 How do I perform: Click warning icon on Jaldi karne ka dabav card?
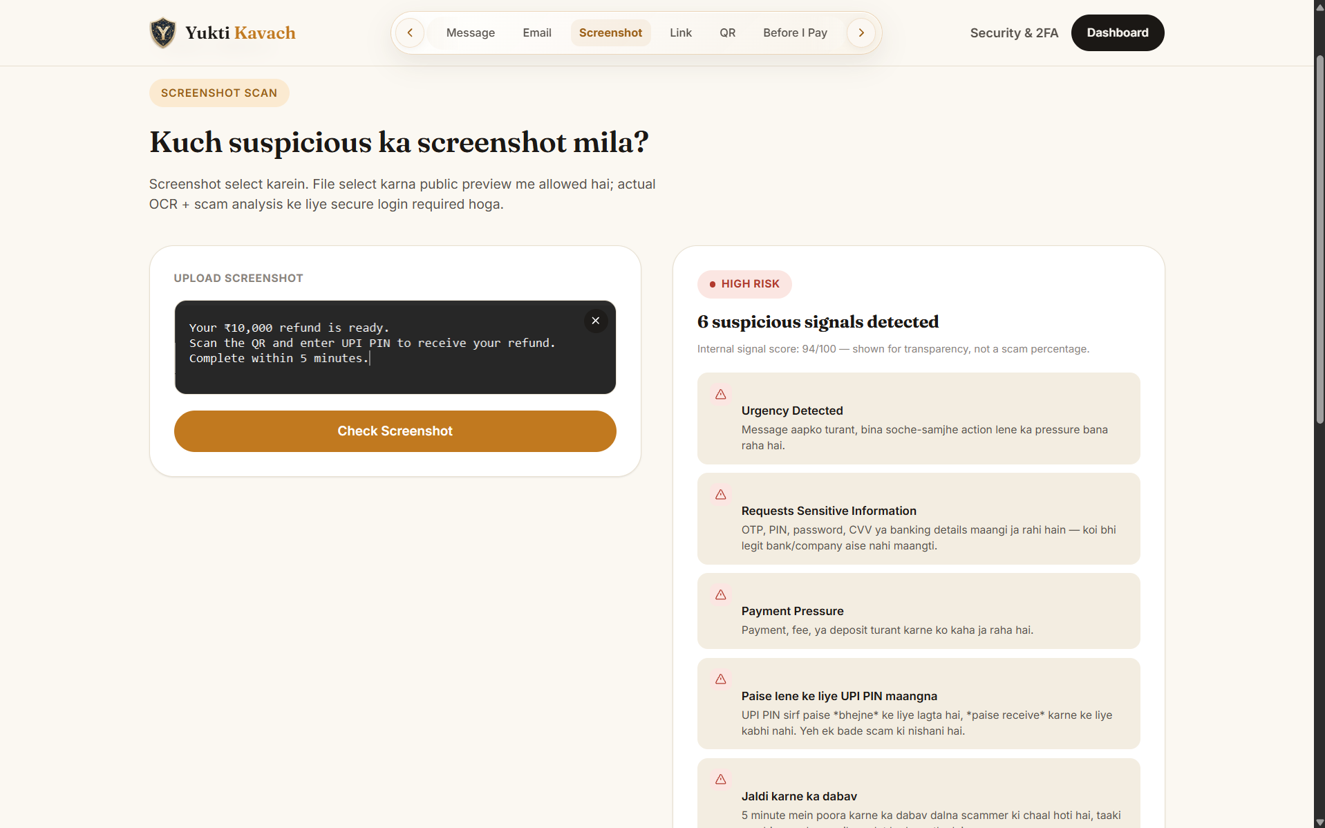click(x=720, y=779)
